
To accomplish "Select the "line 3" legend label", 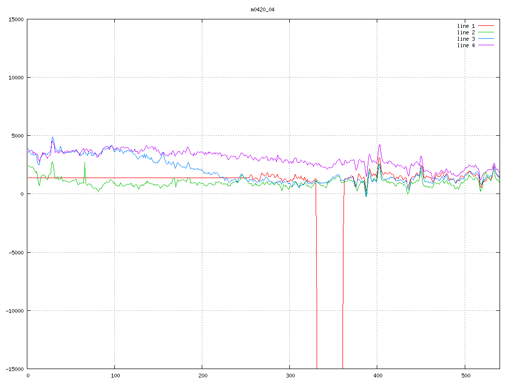I will pos(466,39).
